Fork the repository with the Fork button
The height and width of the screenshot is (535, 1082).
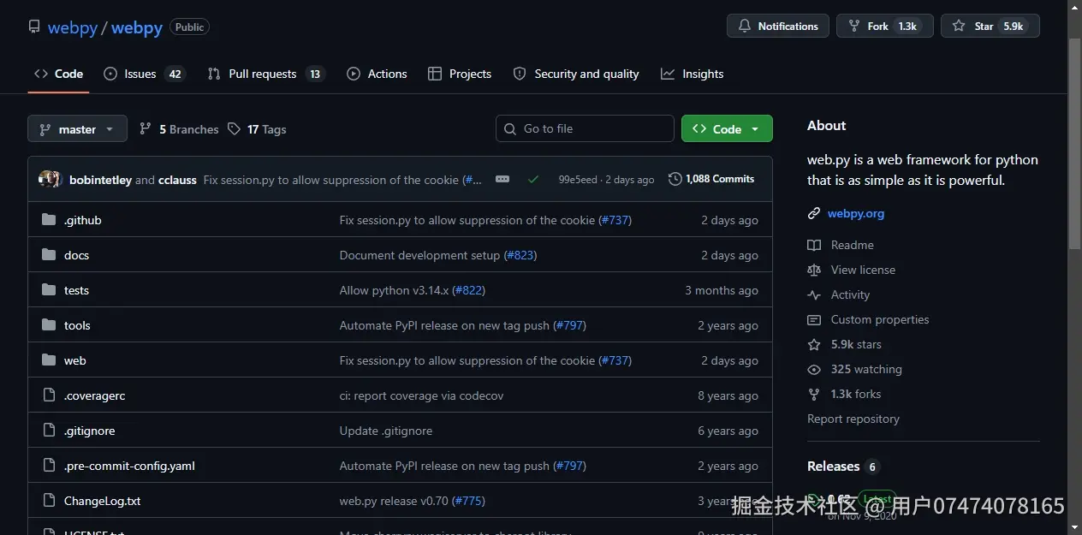coord(885,26)
